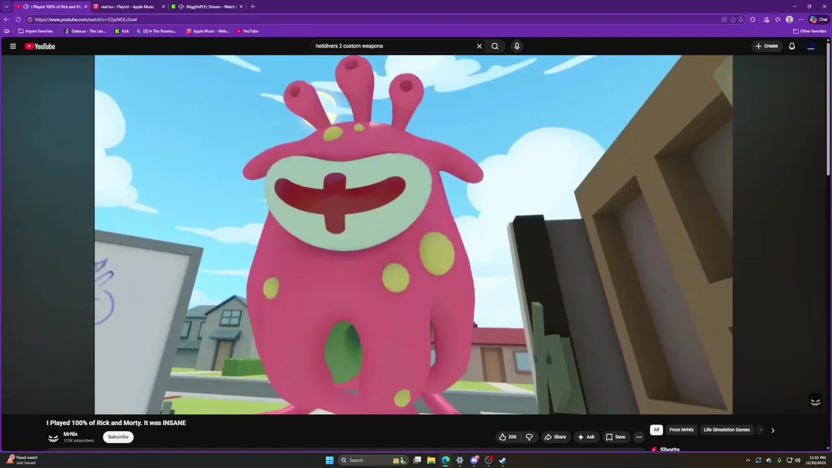
Task: Open the 'In The Rooms' bookmark
Action: point(157,31)
